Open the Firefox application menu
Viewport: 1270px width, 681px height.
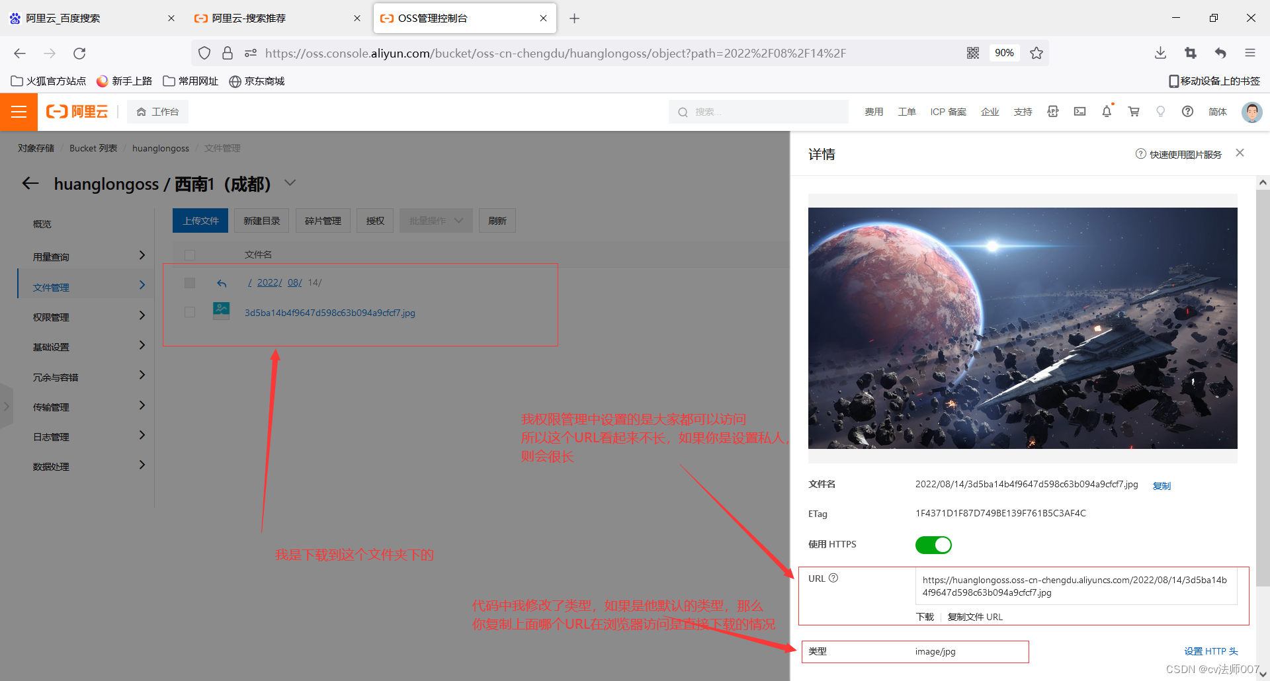pos(1250,53)
